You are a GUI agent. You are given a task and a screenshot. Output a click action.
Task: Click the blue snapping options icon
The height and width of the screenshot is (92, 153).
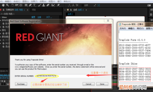[x=99, y=5]
